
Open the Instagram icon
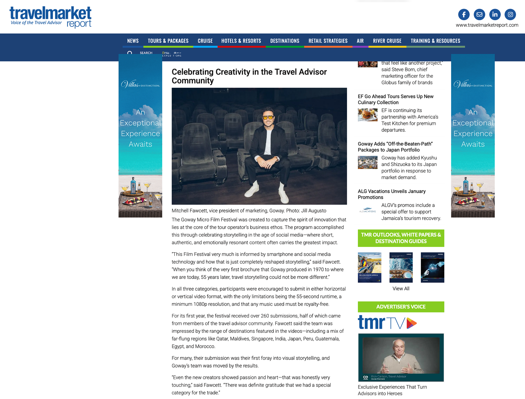(x=510, y=14)
